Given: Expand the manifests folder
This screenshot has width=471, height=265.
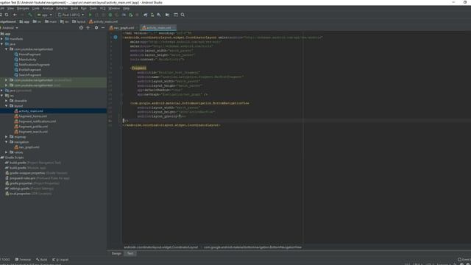Looking at the screenshot, I should [x=1, y=39].
